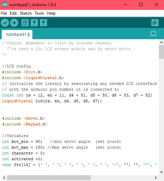Click the '//LCD config' comment line
This screenshot has width=164, height=181.
[16, 66]
